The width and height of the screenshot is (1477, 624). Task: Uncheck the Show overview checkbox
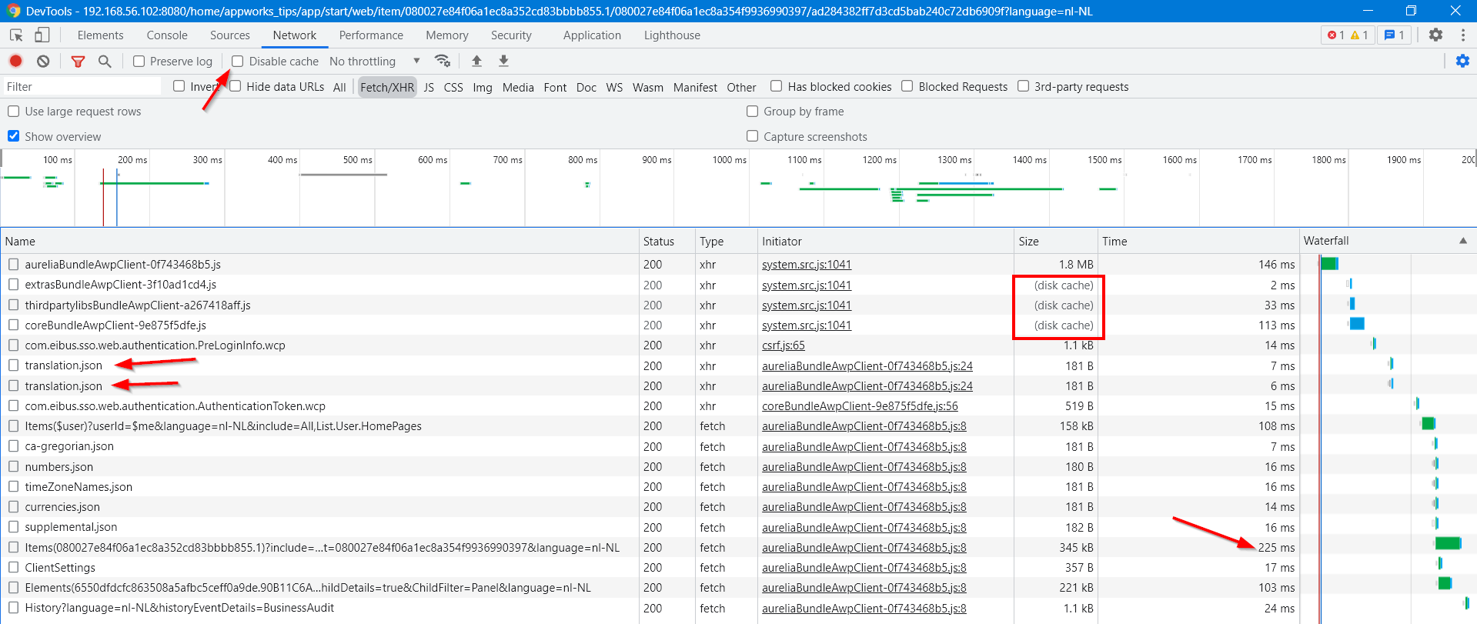[14, 136]
